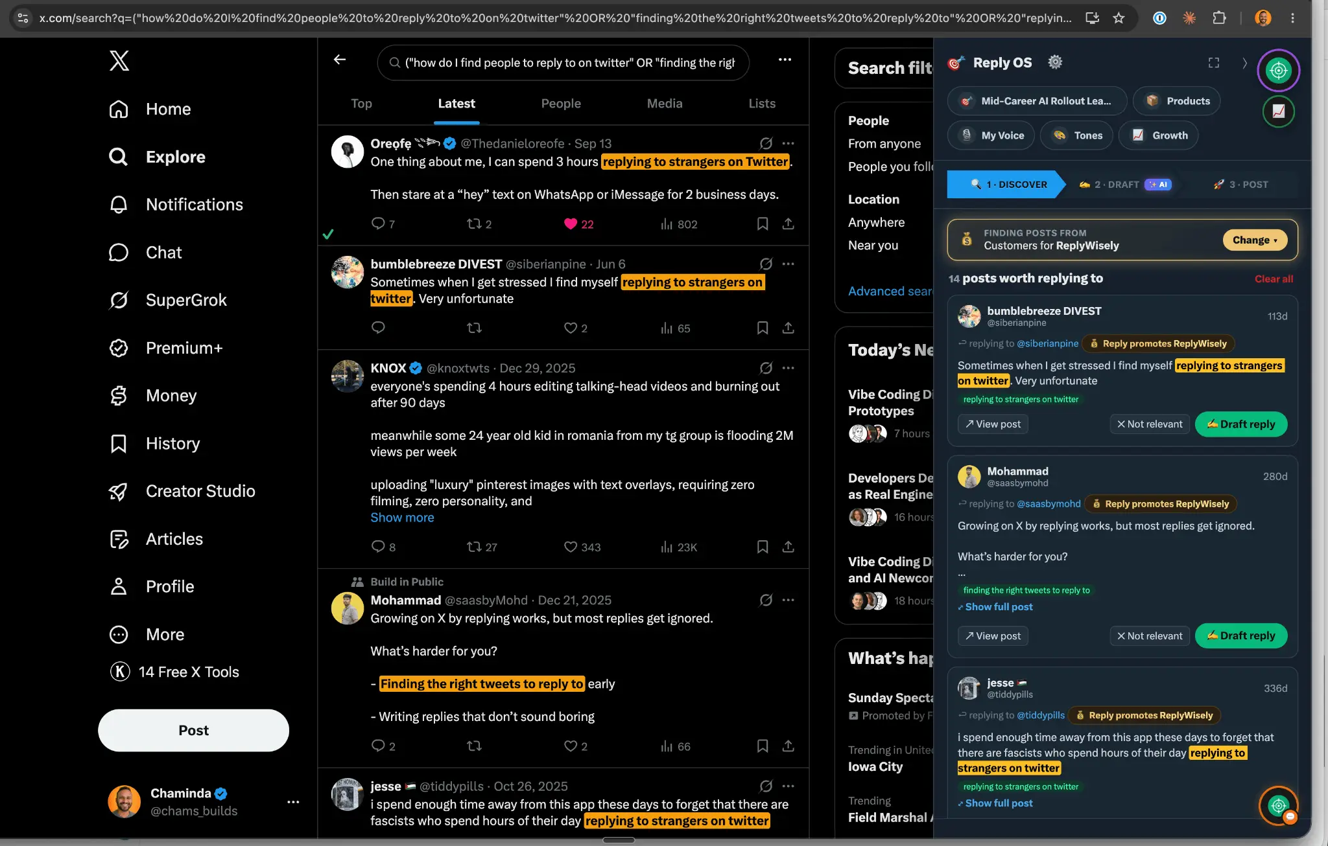Clear all posts worth replying to
The image size is (1328, 846).
click(x=1274, y=279)
